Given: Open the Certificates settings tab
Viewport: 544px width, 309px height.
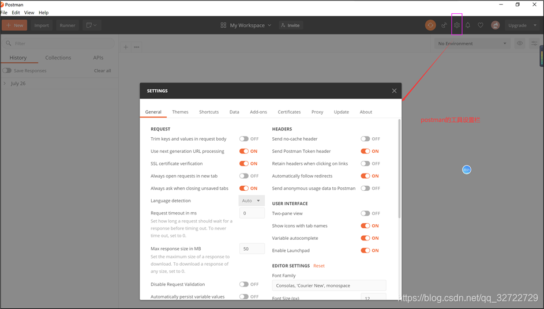Looking at the screenshot, I should pyautogui.click(x=289, y=112).
